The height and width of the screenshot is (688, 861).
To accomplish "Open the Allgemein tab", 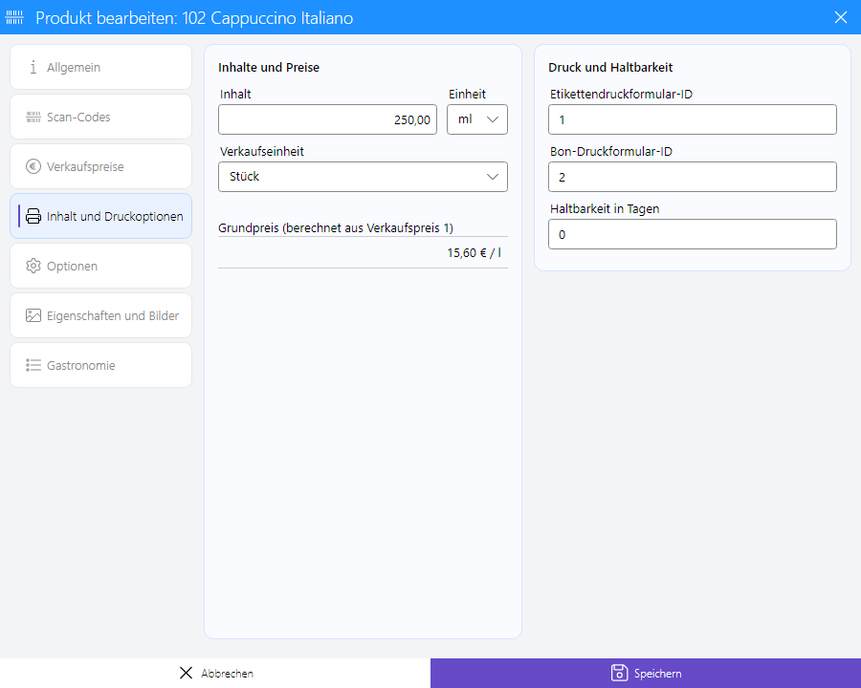I will pos(101,67).
